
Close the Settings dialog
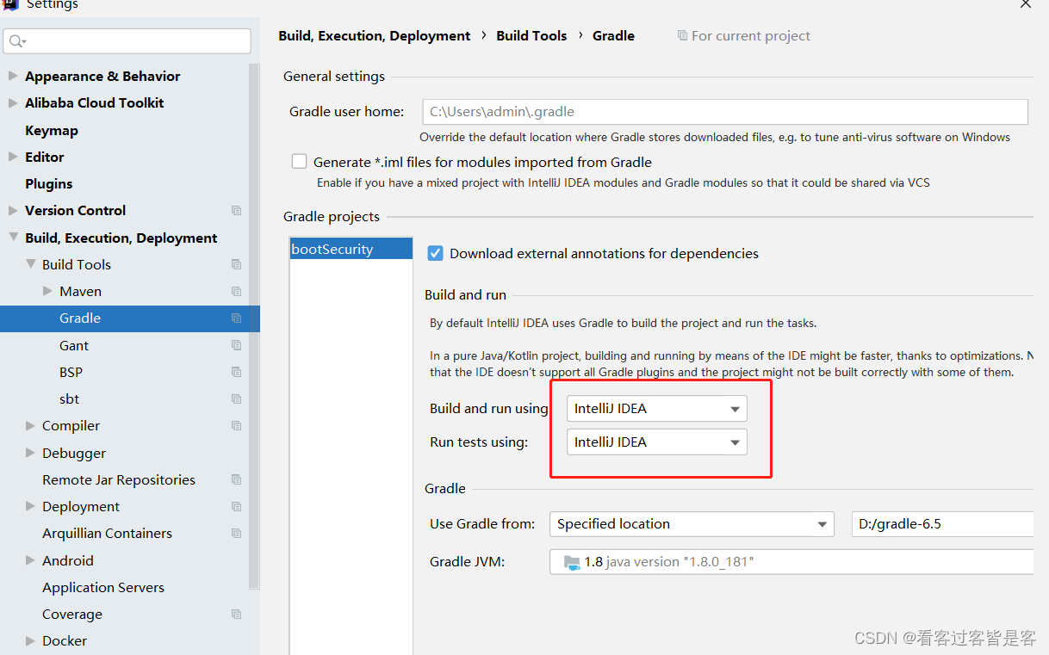(x=1025, y=4)
